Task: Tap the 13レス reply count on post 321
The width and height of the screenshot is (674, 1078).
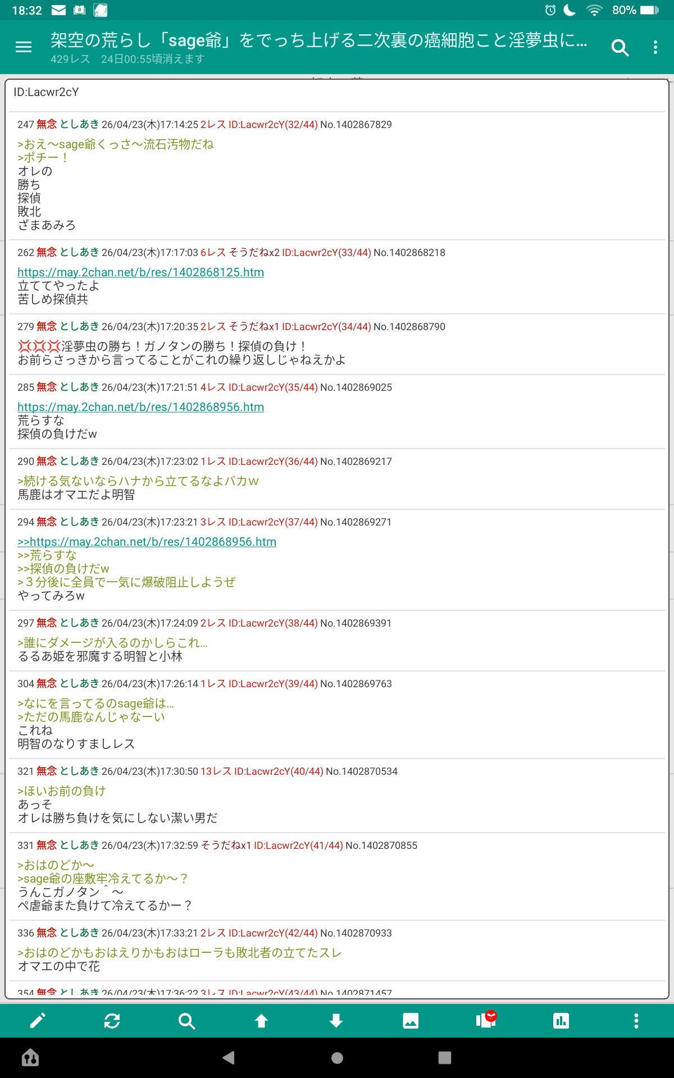Action: (216, 771)
